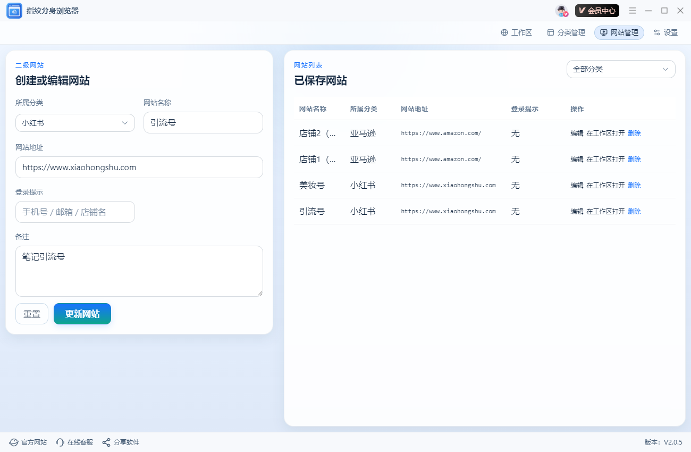This screenshot has width=691, height=452.
Task: Click the 更新网站 button
Action: click(82, 314)
